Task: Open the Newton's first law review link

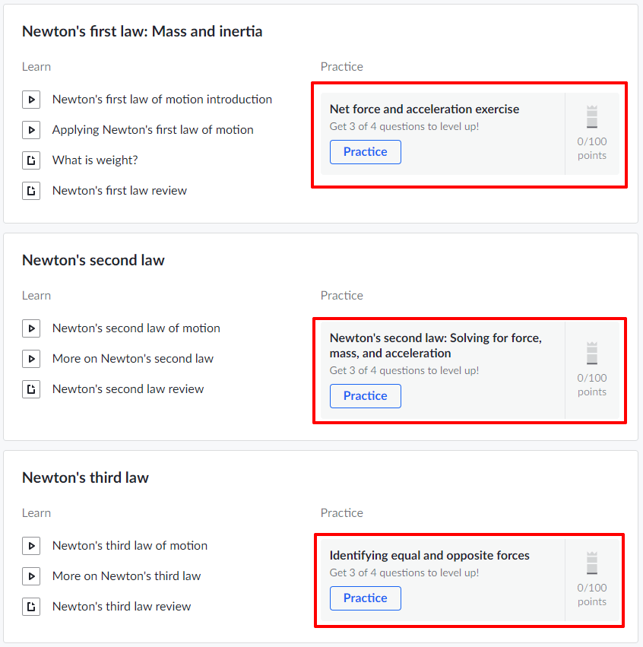Action: [119, 191]
